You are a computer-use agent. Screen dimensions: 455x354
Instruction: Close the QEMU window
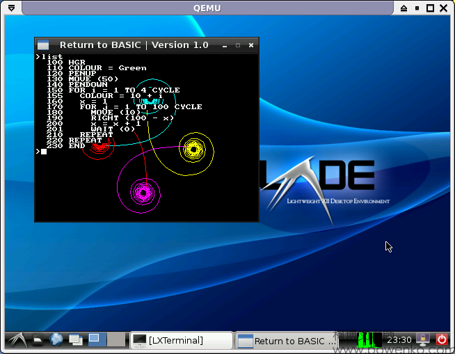[x=444, y=8]
